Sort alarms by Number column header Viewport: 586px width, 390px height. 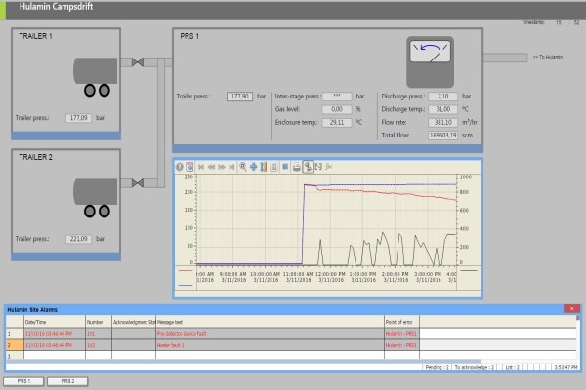[99, 322]
